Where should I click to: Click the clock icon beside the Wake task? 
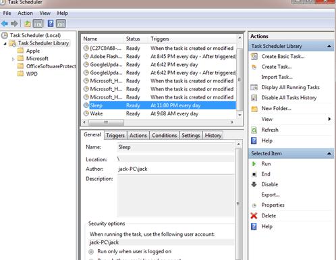click(86, 113)
